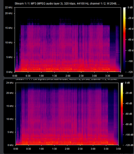Viewport: 134px width, 154px height.
Task: Click the "0:00" time label under the MP3 spectrogram
Action: point(15,76)
